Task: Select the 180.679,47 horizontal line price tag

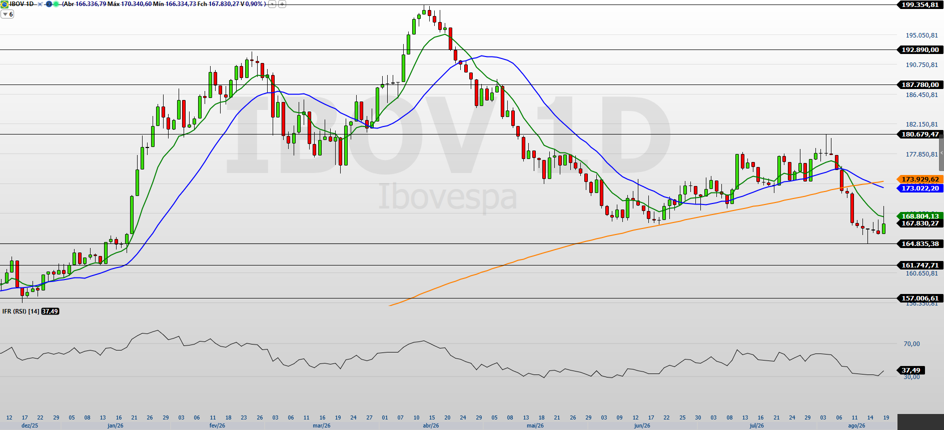Action: (920, 134)
